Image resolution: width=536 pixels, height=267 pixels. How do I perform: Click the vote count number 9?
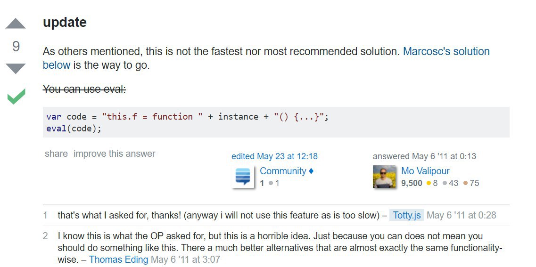(x=16, y=46)
